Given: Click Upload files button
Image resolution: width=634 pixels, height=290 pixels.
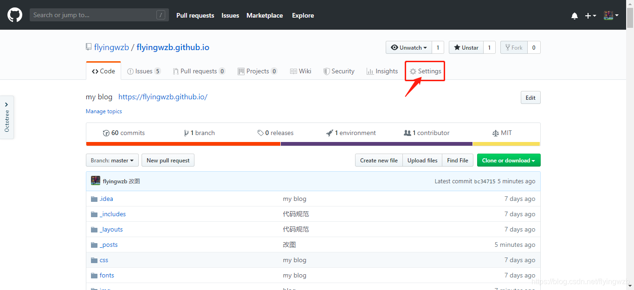Looking at the screenshot, I should pos(422,160).
